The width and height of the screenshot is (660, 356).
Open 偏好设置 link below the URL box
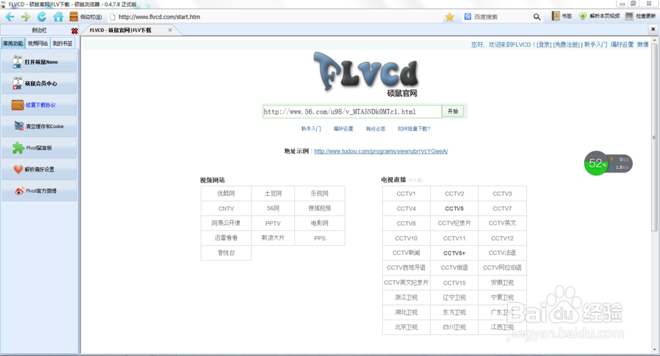343,129
